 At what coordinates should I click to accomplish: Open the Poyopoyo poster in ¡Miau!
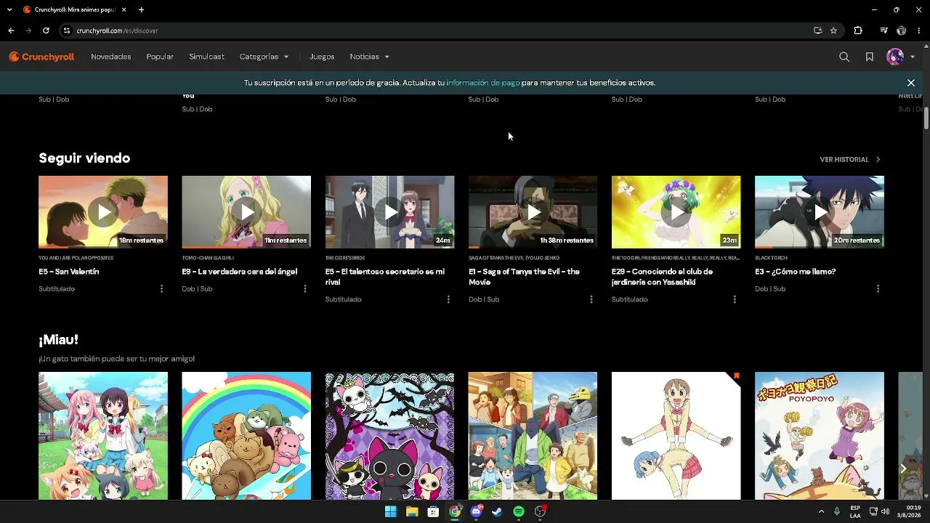pos(820,436)
